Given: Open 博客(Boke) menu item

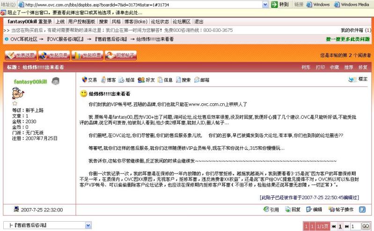Looking at the screenshot, I should (x=136, y=22).
